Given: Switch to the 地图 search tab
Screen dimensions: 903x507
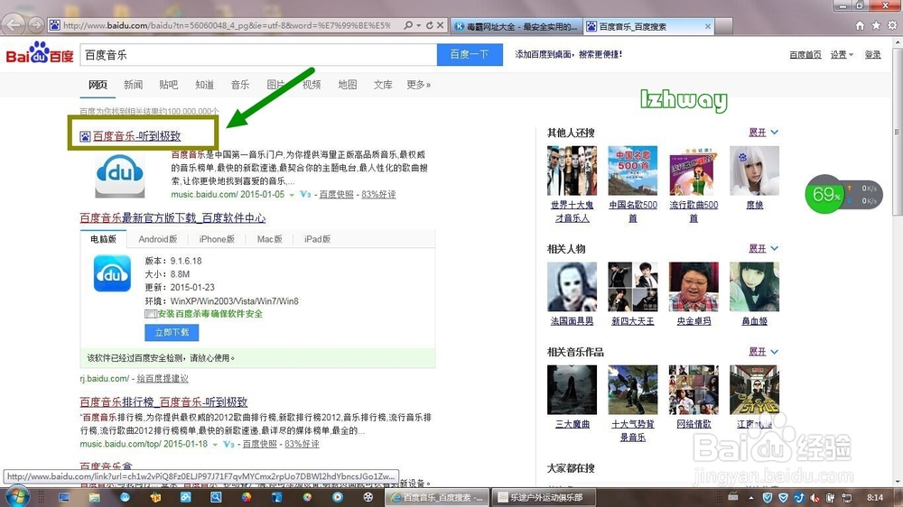Looking at the screenshot, I should click(348, 85).
